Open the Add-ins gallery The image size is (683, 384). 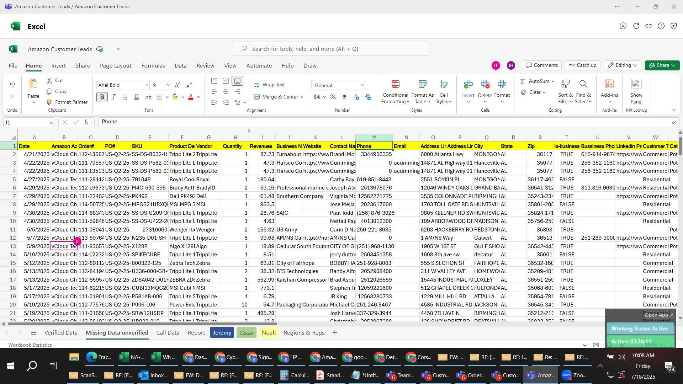point(609,92)
